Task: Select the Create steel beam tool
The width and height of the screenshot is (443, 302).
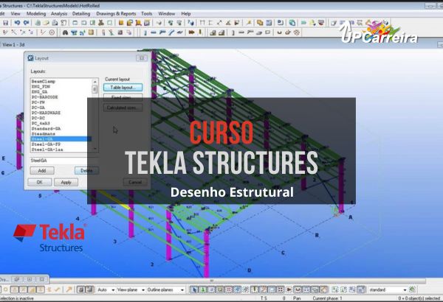Action: pyautogui.click(x=154, y=32)
